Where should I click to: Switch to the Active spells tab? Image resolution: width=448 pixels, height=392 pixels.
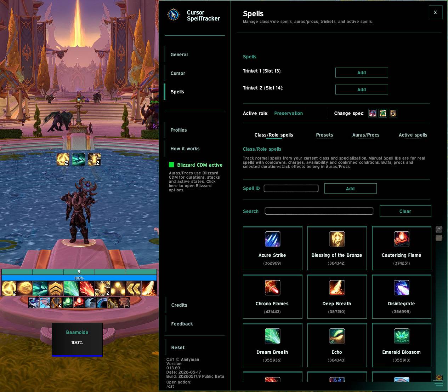pyautogui.click(x=413, y=135)
